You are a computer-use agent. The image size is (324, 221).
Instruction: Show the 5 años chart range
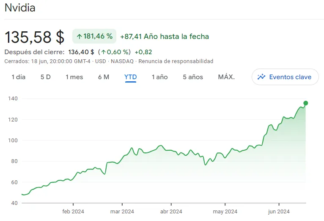[x=193, y=77]
